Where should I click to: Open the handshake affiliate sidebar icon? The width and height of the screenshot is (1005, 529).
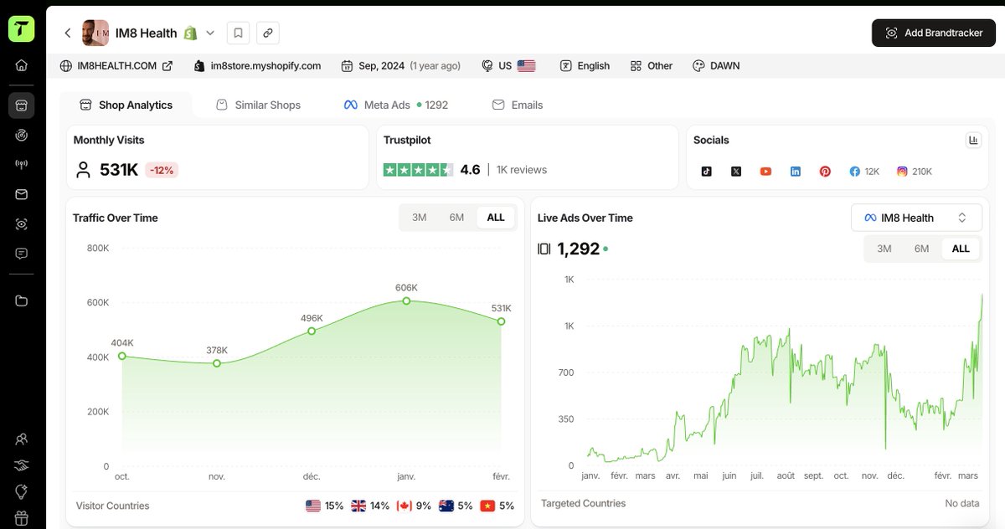(22, 465)
